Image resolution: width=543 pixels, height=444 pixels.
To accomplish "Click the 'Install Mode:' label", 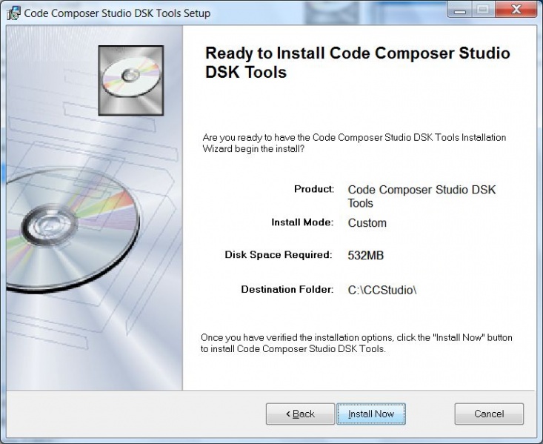I will point(302,222).
